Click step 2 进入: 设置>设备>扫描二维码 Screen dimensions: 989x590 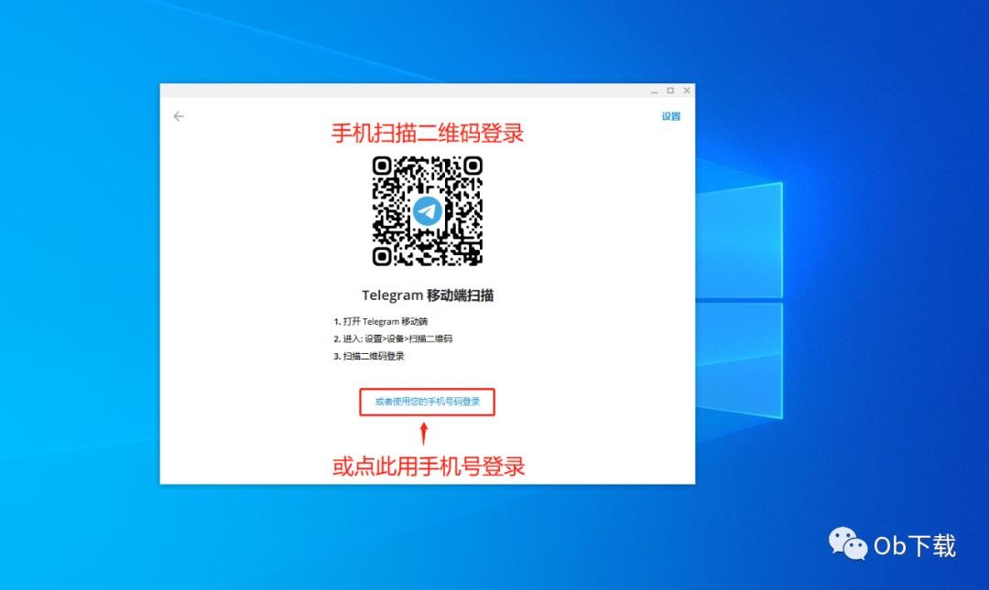(x=393, y=338)
